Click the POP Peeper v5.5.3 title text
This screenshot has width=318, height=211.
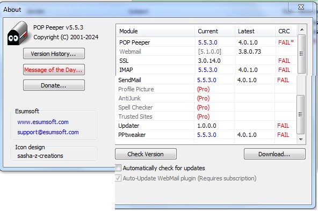[x=58, y=27]
